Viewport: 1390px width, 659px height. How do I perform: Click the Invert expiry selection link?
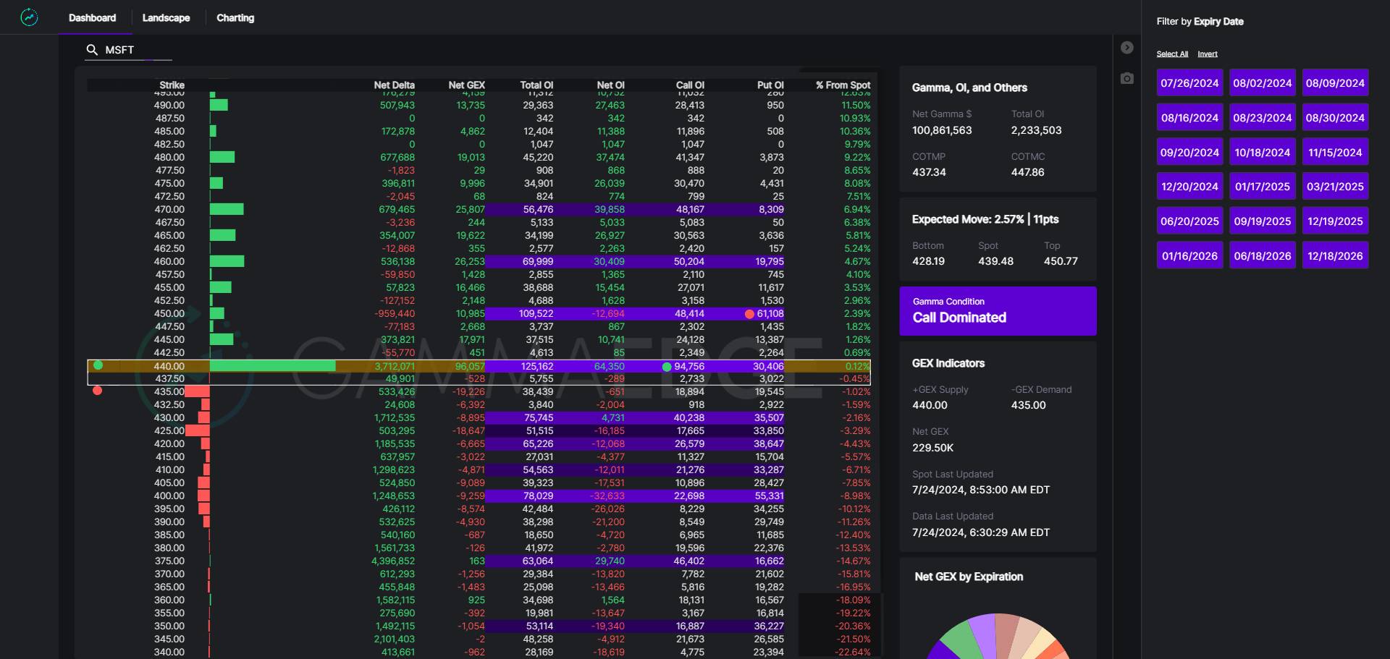pos(1207,54)
